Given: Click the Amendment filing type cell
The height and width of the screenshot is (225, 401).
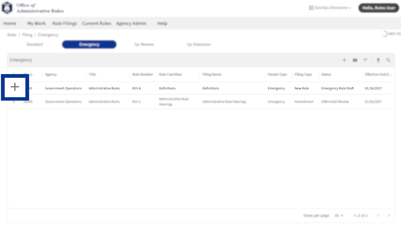Looking at the screenshot, I should coord(304,102).
